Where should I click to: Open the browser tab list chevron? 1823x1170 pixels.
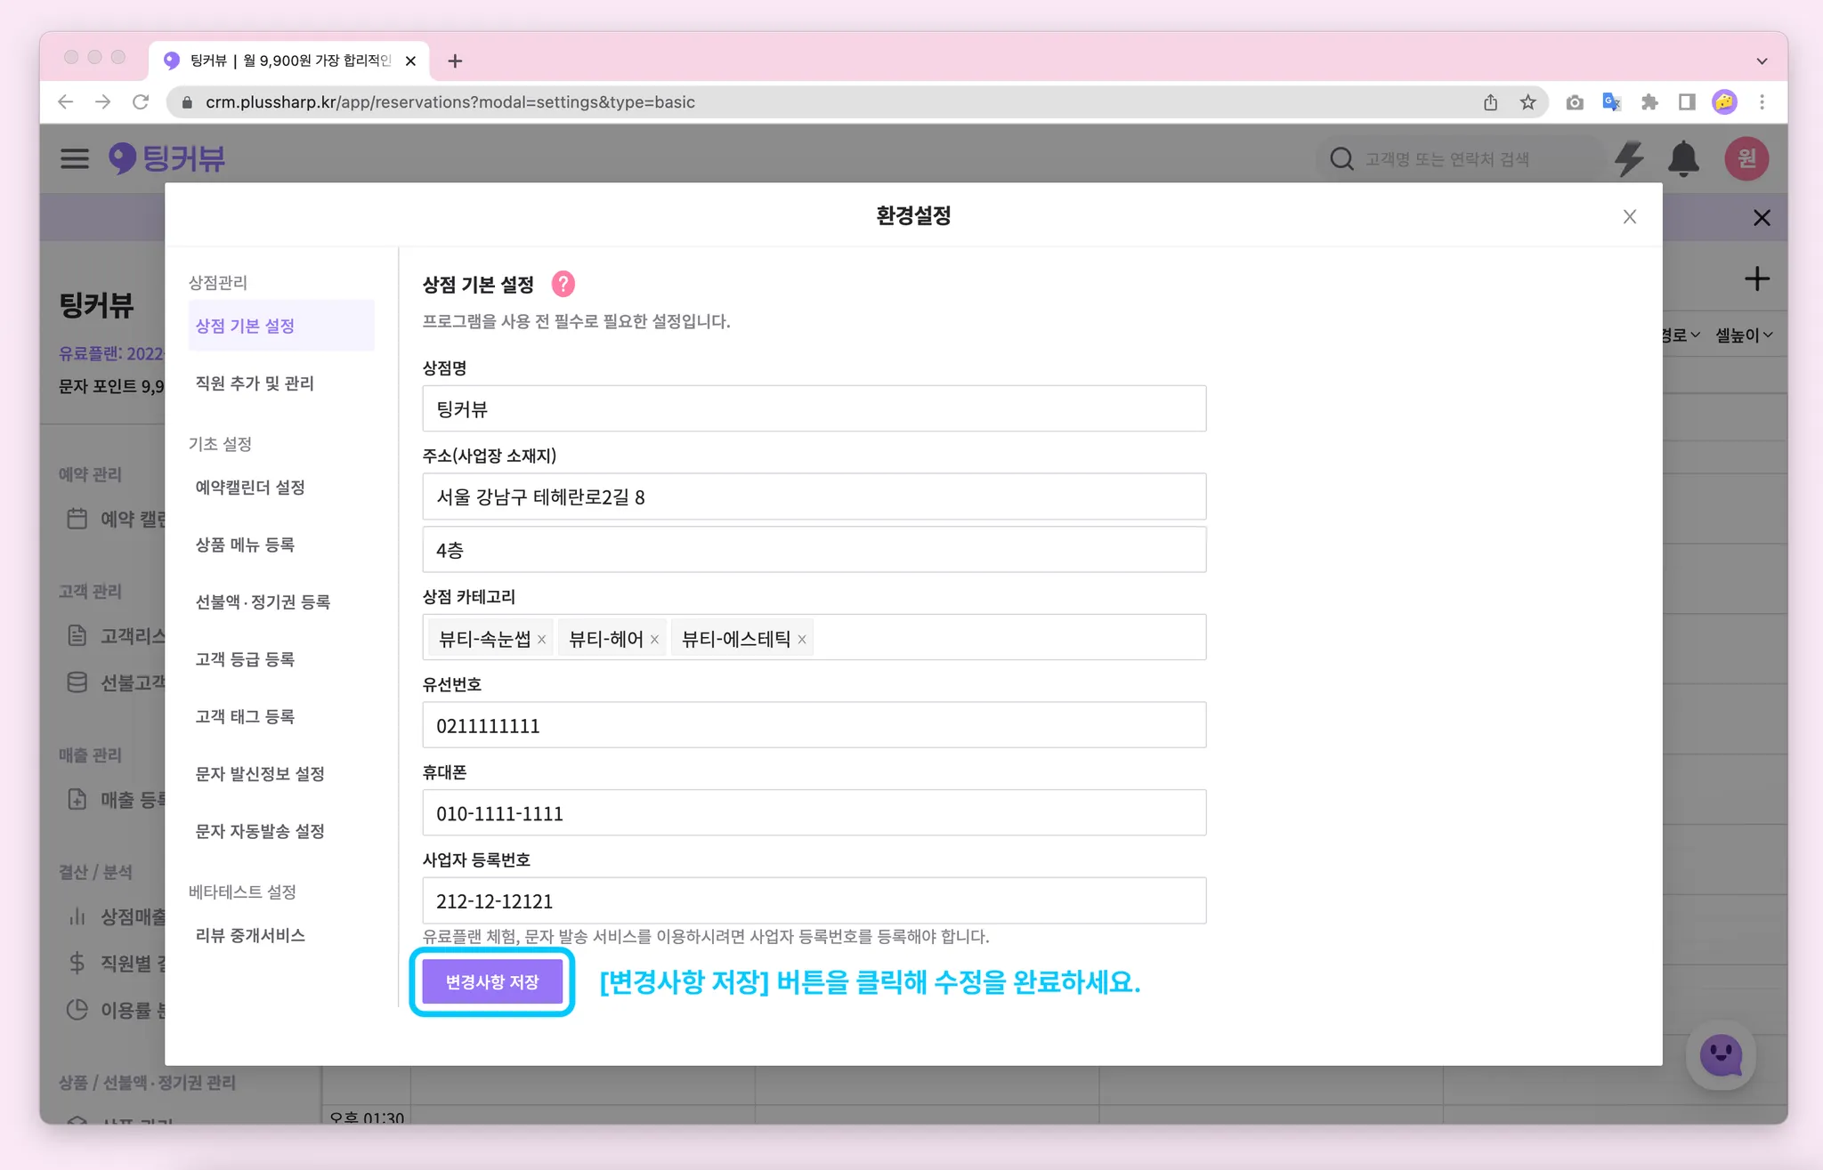coord(1762,61)
